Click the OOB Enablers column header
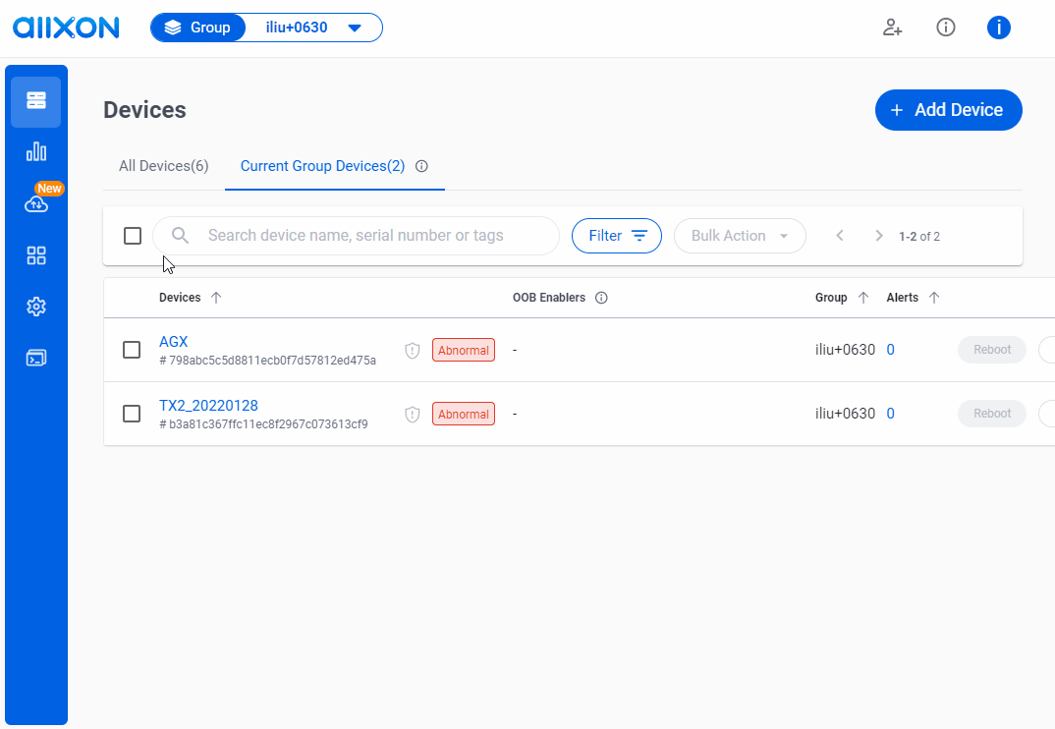1055x729 pixels. tap(549, 298)
